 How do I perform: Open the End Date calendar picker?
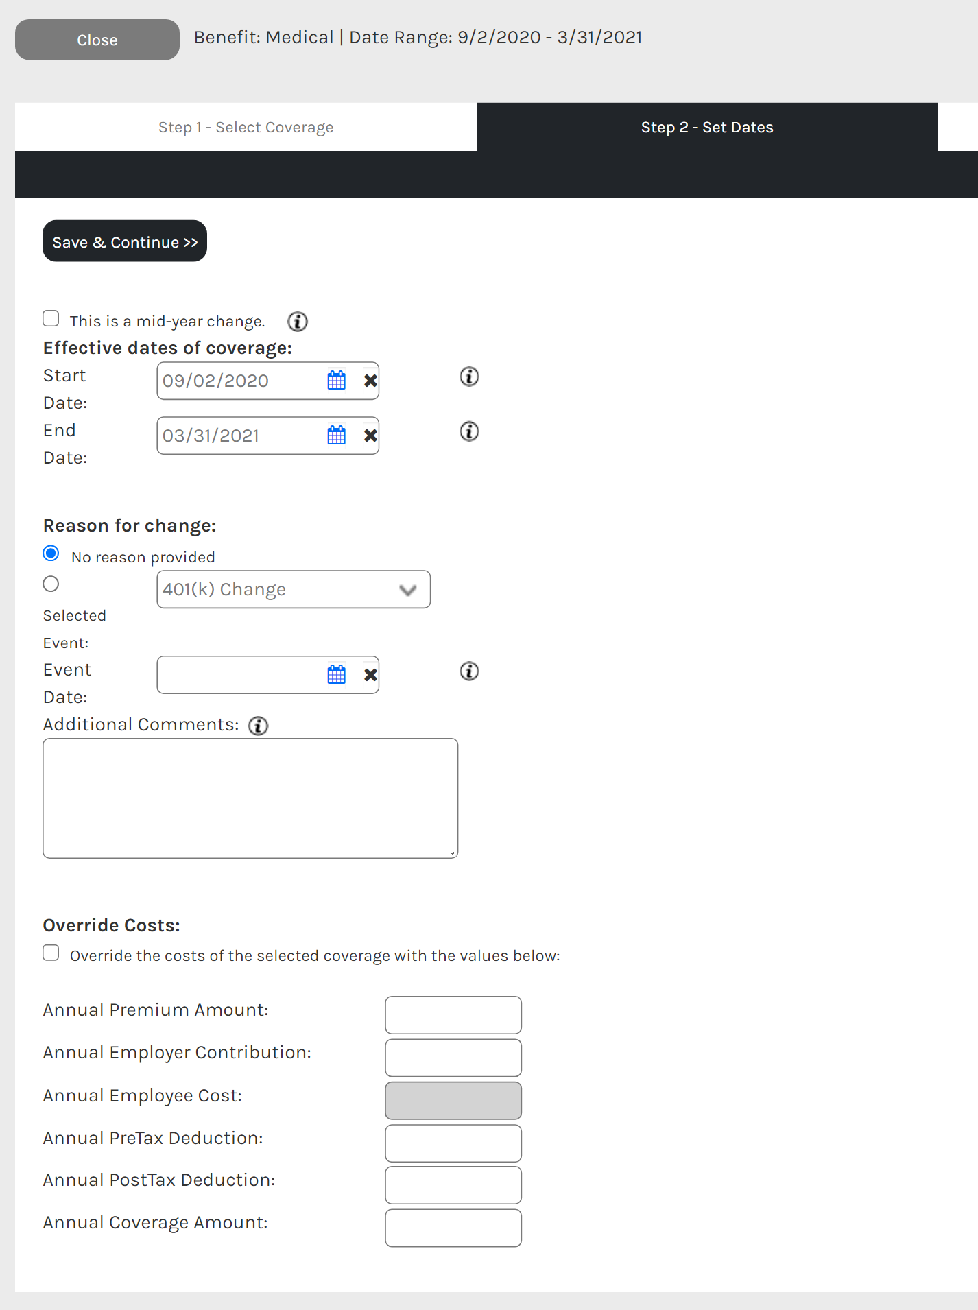337,436
